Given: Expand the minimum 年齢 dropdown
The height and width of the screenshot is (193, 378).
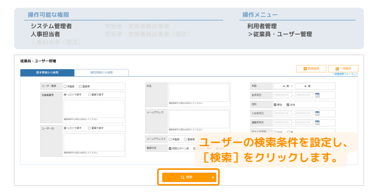Looking at the screenshot, I should coord(279,86).
